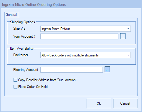Image resolution: width=142 pixels, height=112 pixels.
Task: Click the 'Item Availability' group title
Action: click(x=22, y=49)
